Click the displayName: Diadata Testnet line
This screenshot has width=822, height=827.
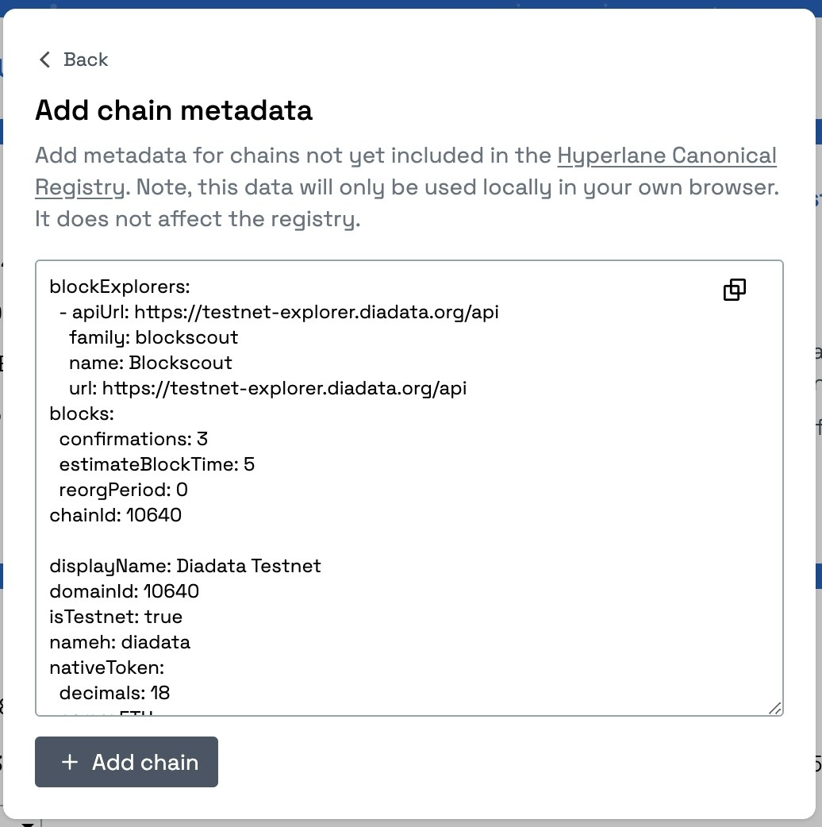(x=185, y=566)
